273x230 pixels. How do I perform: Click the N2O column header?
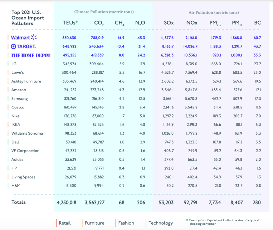click(x=140, y=23)
